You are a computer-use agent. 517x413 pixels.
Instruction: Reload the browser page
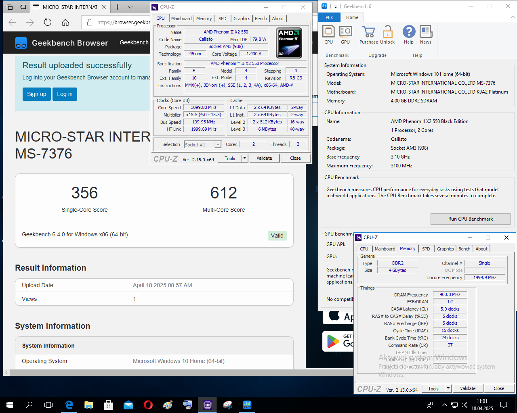pyautogui.click(x=48, y=22)
